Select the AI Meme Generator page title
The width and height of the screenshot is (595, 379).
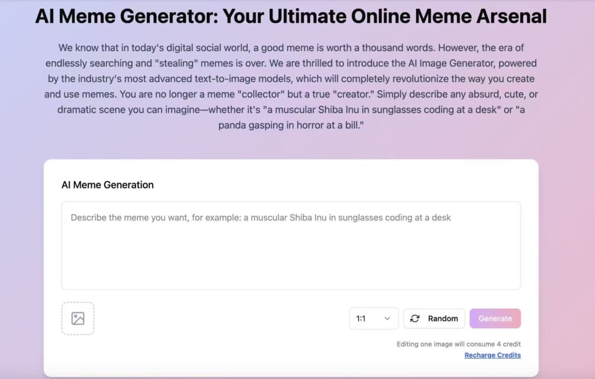coord(291,16)
